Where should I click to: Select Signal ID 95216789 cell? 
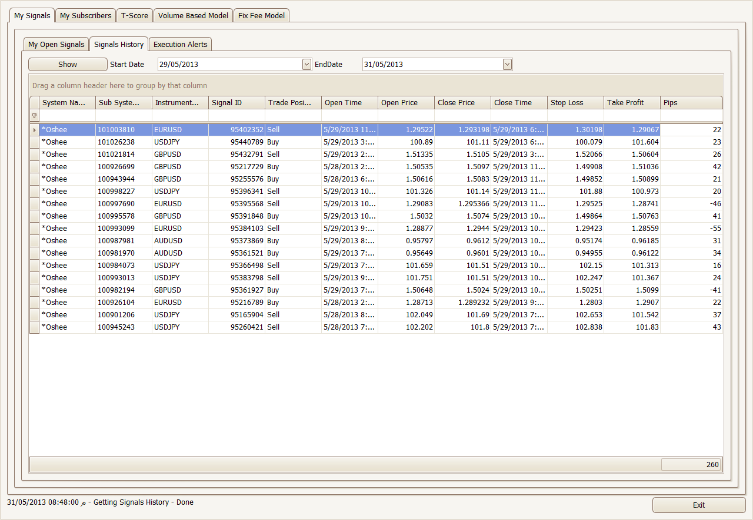(236, 303)
